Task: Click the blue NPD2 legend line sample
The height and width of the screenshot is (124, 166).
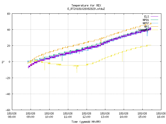Action: [x=154, y=23]
